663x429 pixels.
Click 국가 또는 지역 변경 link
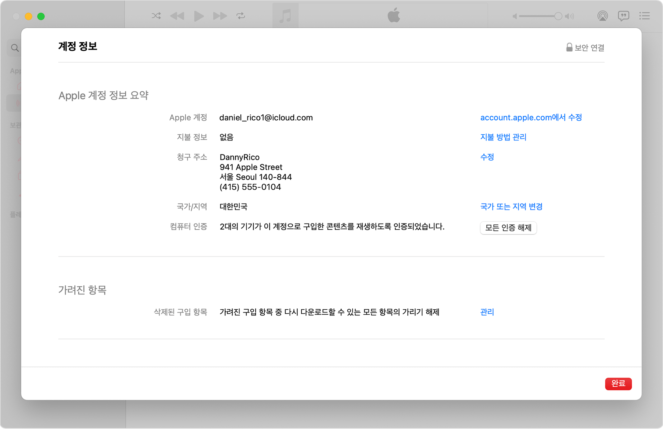pos(512,207)
